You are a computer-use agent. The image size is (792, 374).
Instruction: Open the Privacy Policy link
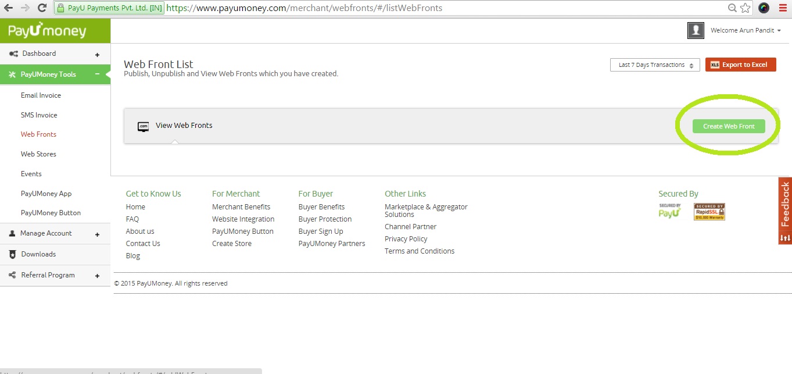click(406, 239)
